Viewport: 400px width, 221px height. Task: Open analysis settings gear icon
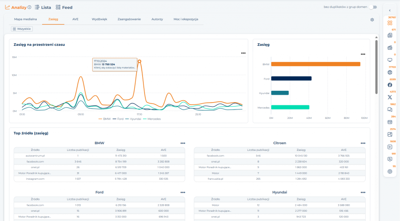(x=372, y=19)
